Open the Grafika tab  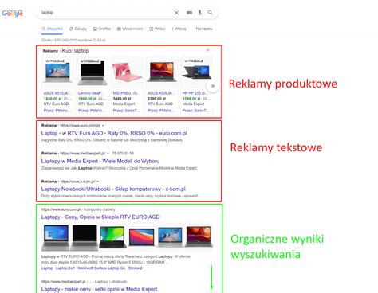click(102, 29)
